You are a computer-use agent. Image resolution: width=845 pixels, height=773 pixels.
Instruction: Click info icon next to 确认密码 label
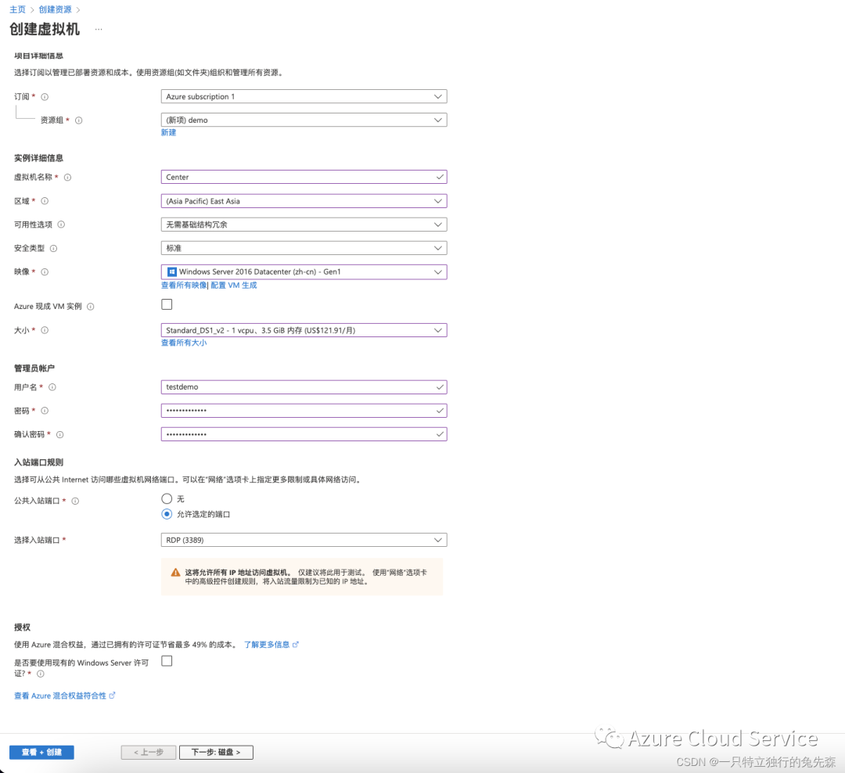coord(59,434)
